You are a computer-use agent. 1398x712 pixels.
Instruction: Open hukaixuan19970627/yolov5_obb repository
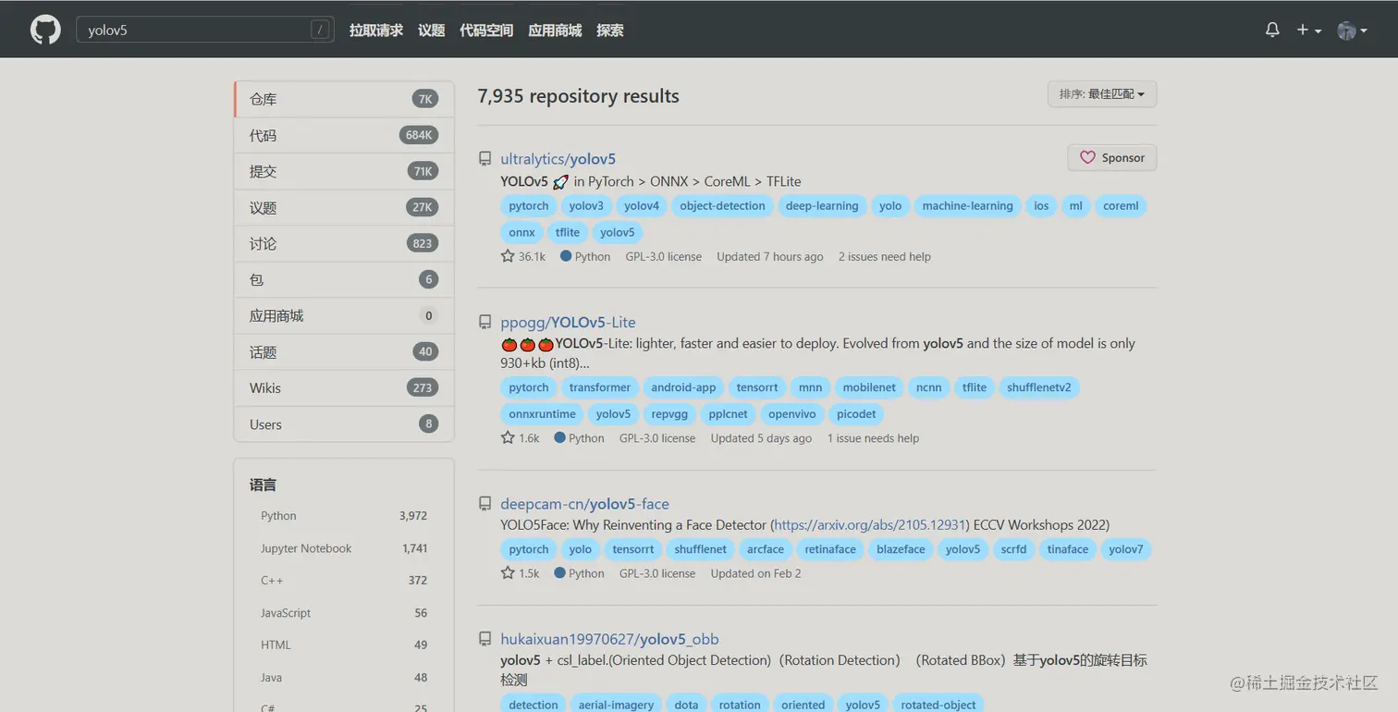click(x=609, y=639)
